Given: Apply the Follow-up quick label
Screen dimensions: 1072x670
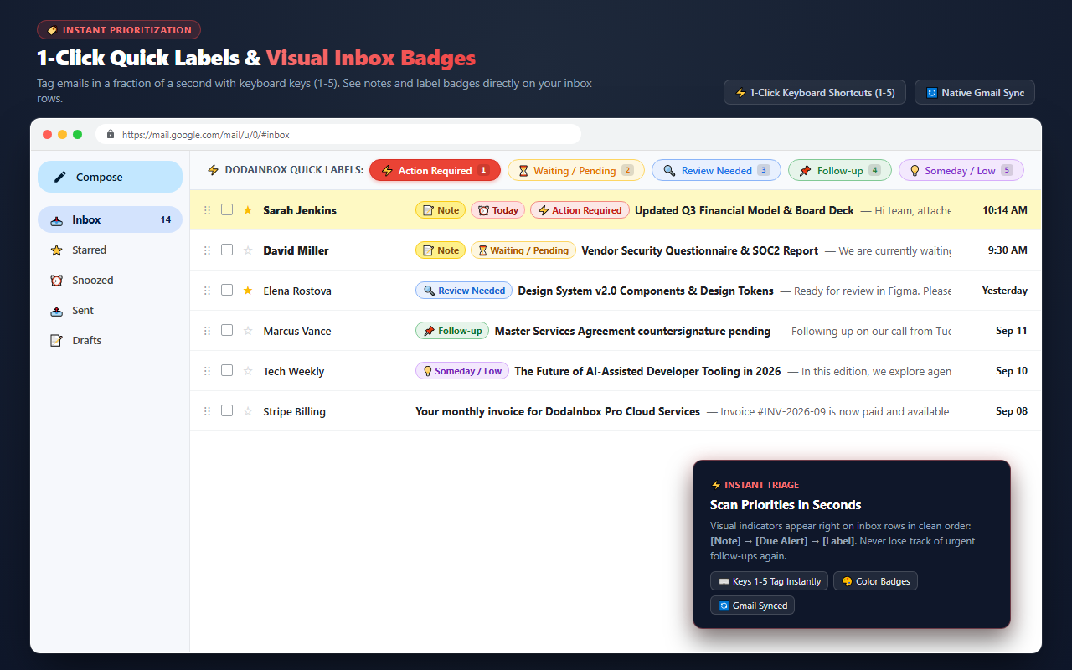Looking at the screenshot, I should pos(840,170).
